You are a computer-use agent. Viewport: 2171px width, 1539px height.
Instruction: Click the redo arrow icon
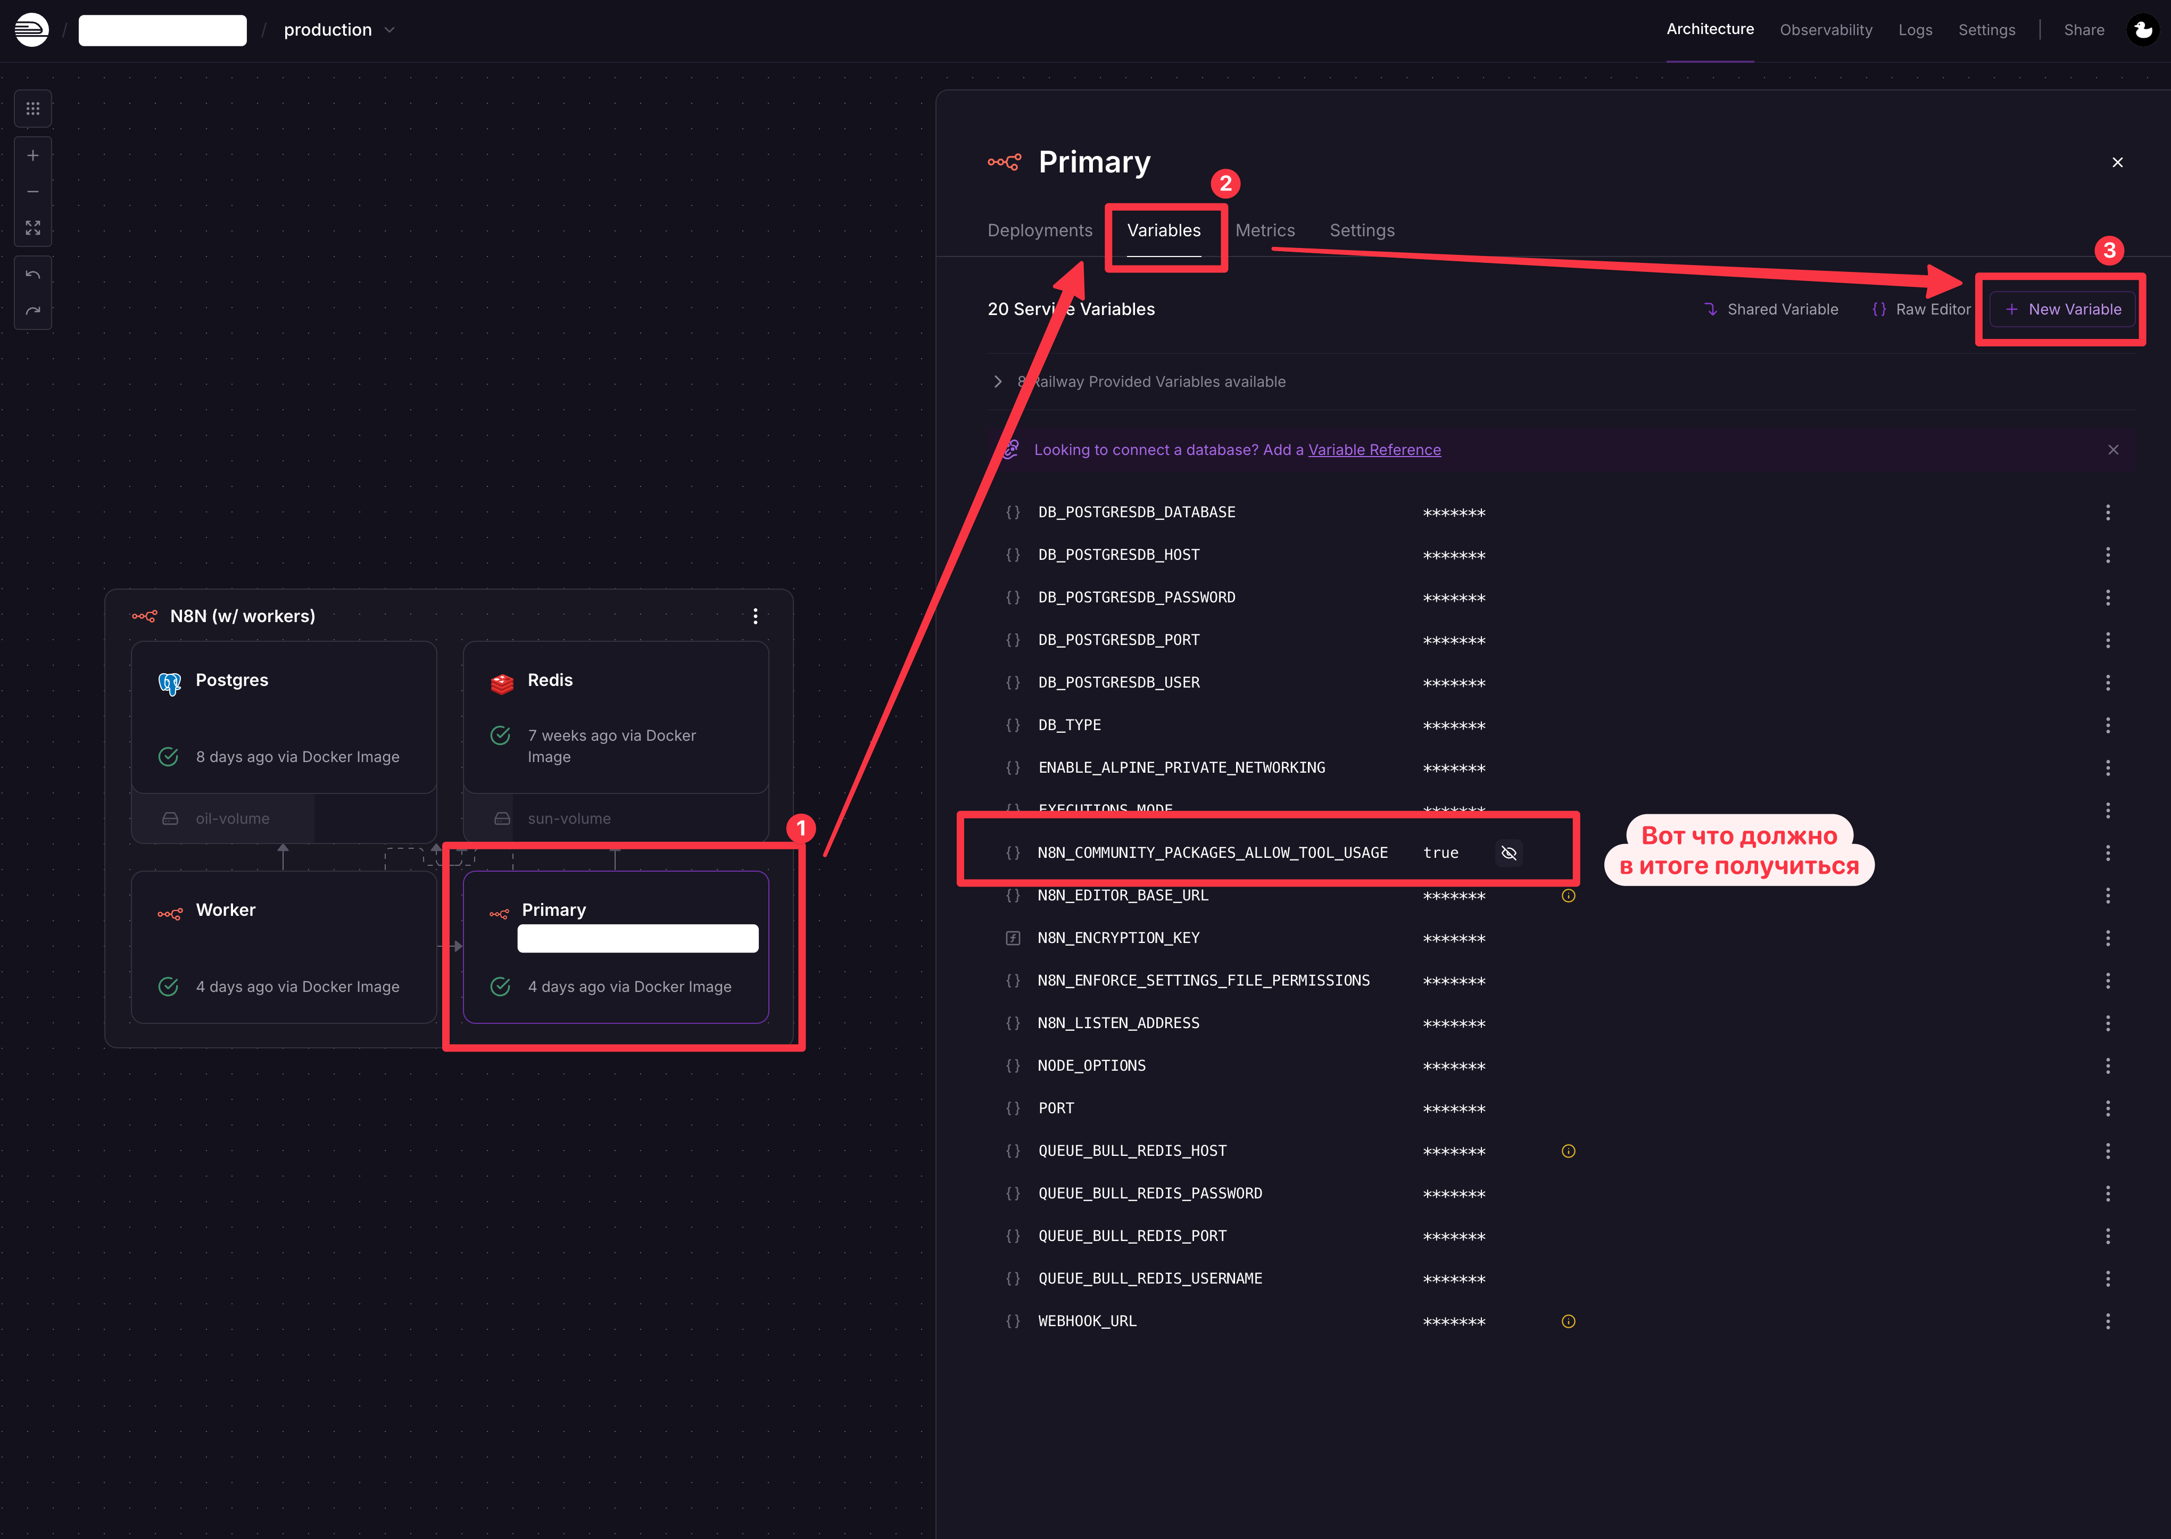click(x=33, y=311)
